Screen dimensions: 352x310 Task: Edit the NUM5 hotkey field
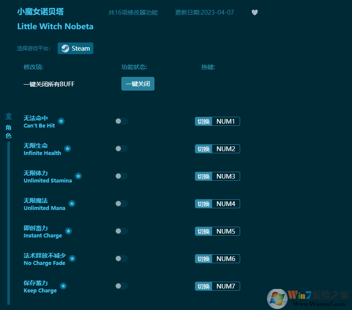tap(226, 231)
